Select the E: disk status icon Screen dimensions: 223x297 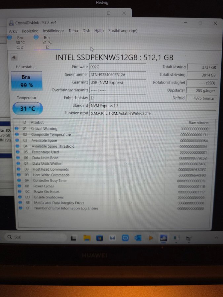tap(36, 37)
